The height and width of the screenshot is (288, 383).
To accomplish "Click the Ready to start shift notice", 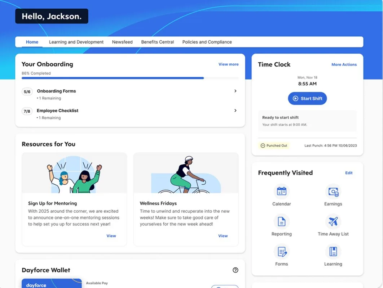I will [307, 121].
